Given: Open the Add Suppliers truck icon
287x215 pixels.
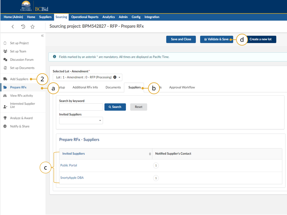Looking at the screenshot, I should tap(5, 79).
